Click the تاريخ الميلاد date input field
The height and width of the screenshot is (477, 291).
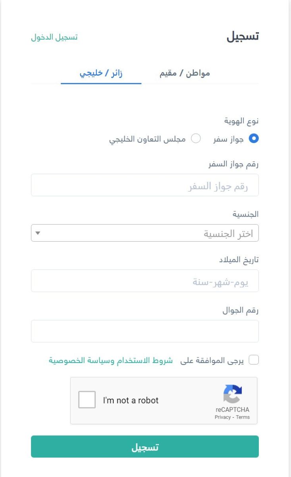(145, 281)
